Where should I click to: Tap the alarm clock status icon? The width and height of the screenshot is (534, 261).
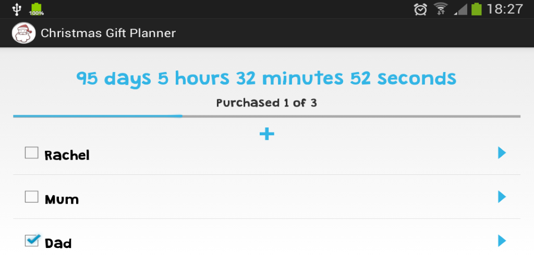[420, 9]
